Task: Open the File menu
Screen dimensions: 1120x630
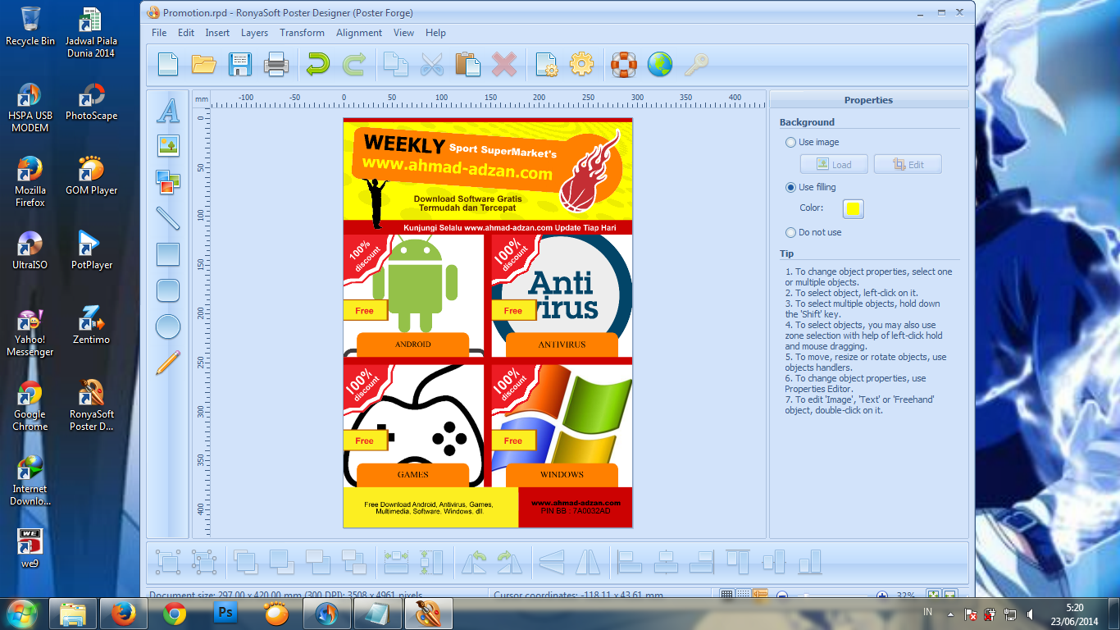Action: point(159,33)
